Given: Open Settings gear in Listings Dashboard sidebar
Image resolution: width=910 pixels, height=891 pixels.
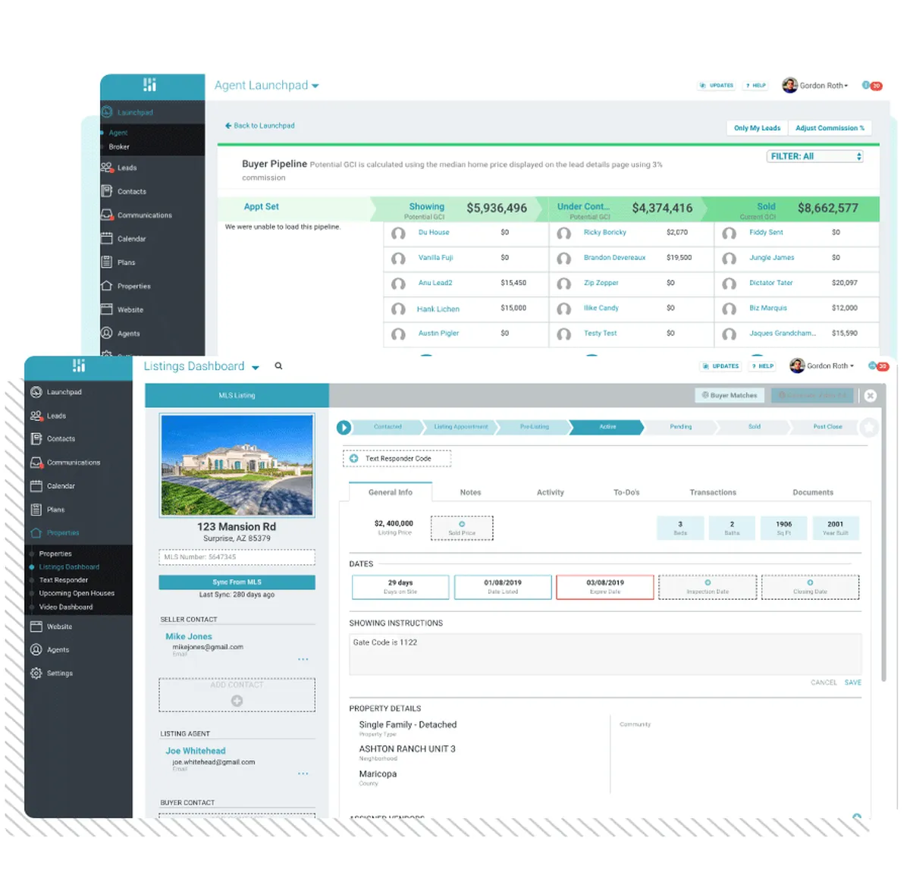Looking at the screenshot, I should click(36, 673).
